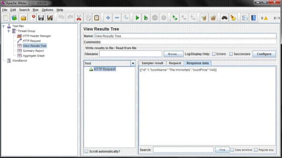This screenshot has width=282, height=158.
Task: Select HTTP Request in test plan tree
Action: click(32, 41)
